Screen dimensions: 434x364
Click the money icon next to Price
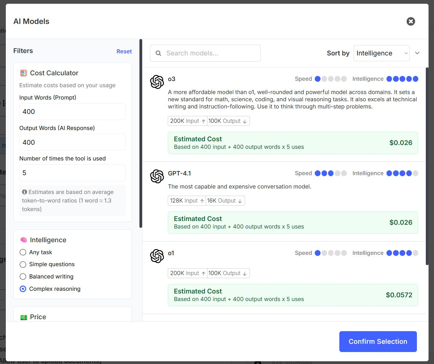pyautogui.click(x=24, y=317)
